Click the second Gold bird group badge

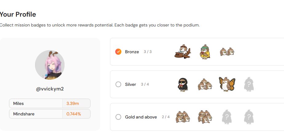pyautogui.click(x=204, y=117)
